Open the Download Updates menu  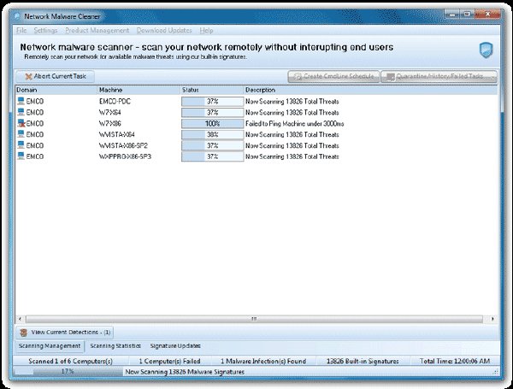[164, 31]
